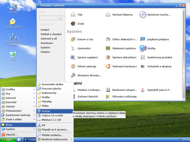Image resolution: width=190 pixels, height=142 pixels.
Task: Open Hudba folder menu entry
Action: pyautogui.click(x=55, y=97)
